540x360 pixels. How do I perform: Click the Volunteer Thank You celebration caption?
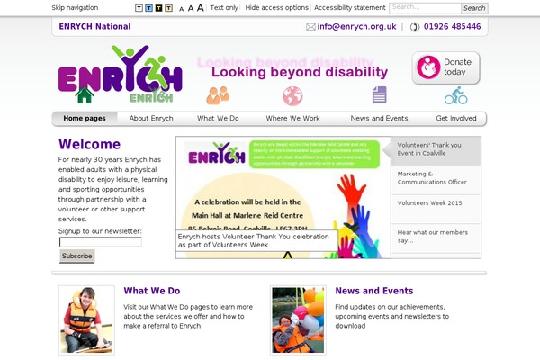256,241
